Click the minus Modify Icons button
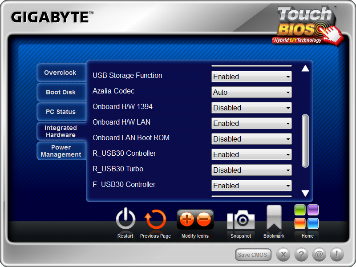Viewport: 356px width, 267px height. point(204,219)
